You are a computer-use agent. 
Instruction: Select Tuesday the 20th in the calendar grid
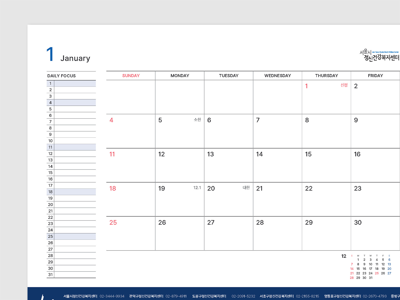coord(211,188)
